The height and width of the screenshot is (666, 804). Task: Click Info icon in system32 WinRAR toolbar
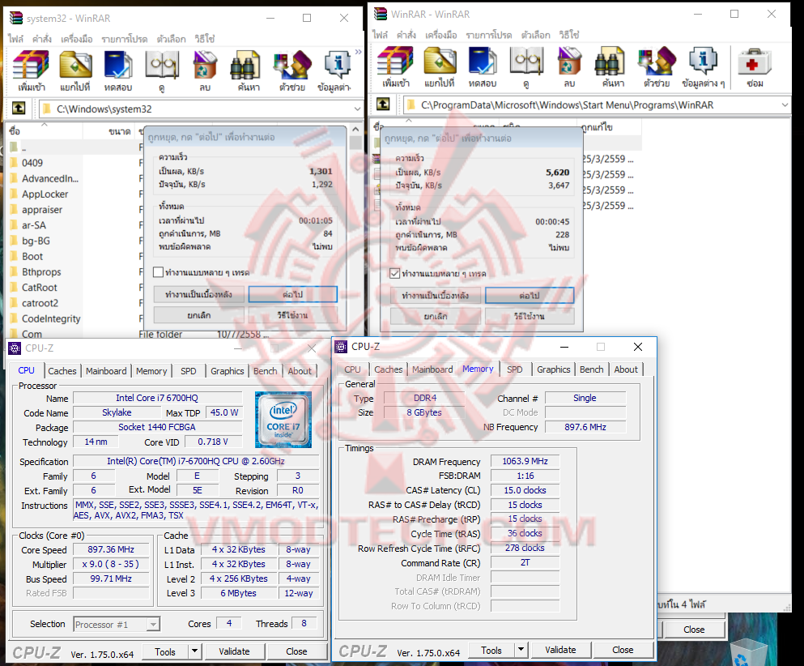tap(334, 70)
